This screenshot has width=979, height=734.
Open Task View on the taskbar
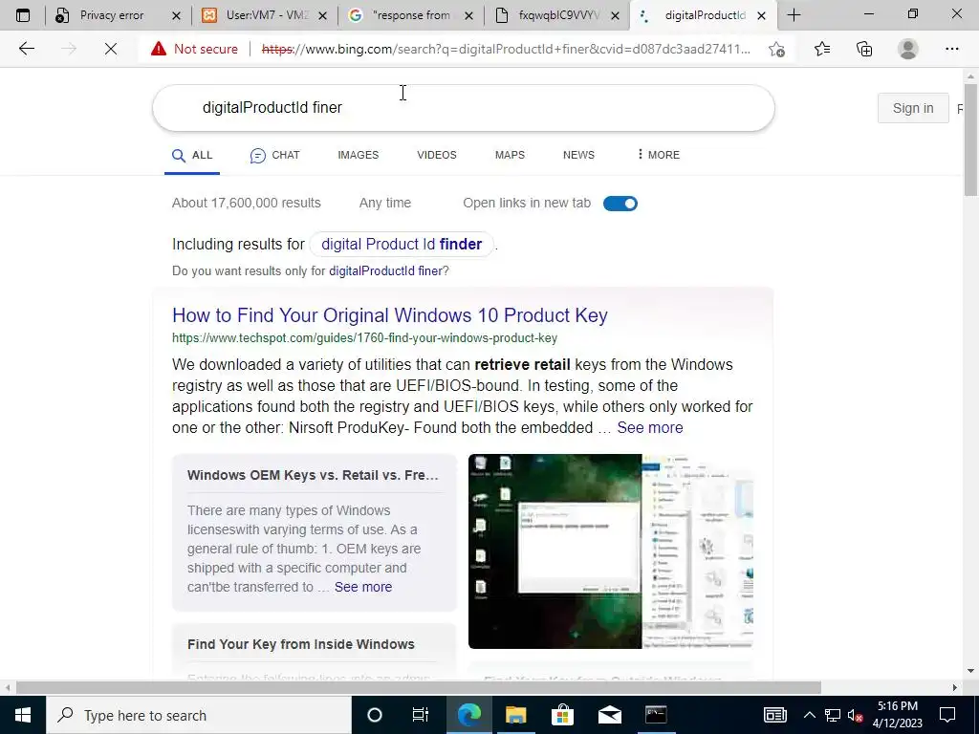point(421,715)
